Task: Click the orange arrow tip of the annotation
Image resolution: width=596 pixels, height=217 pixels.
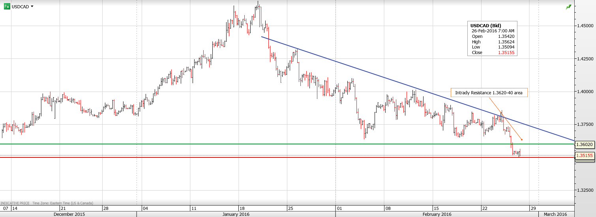Action: click(522, 139)
